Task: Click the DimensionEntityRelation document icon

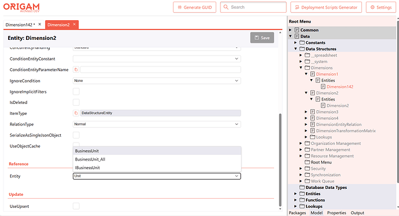Action: tap(313, 124)
